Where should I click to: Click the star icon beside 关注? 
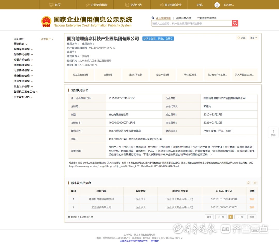[238, 38]
